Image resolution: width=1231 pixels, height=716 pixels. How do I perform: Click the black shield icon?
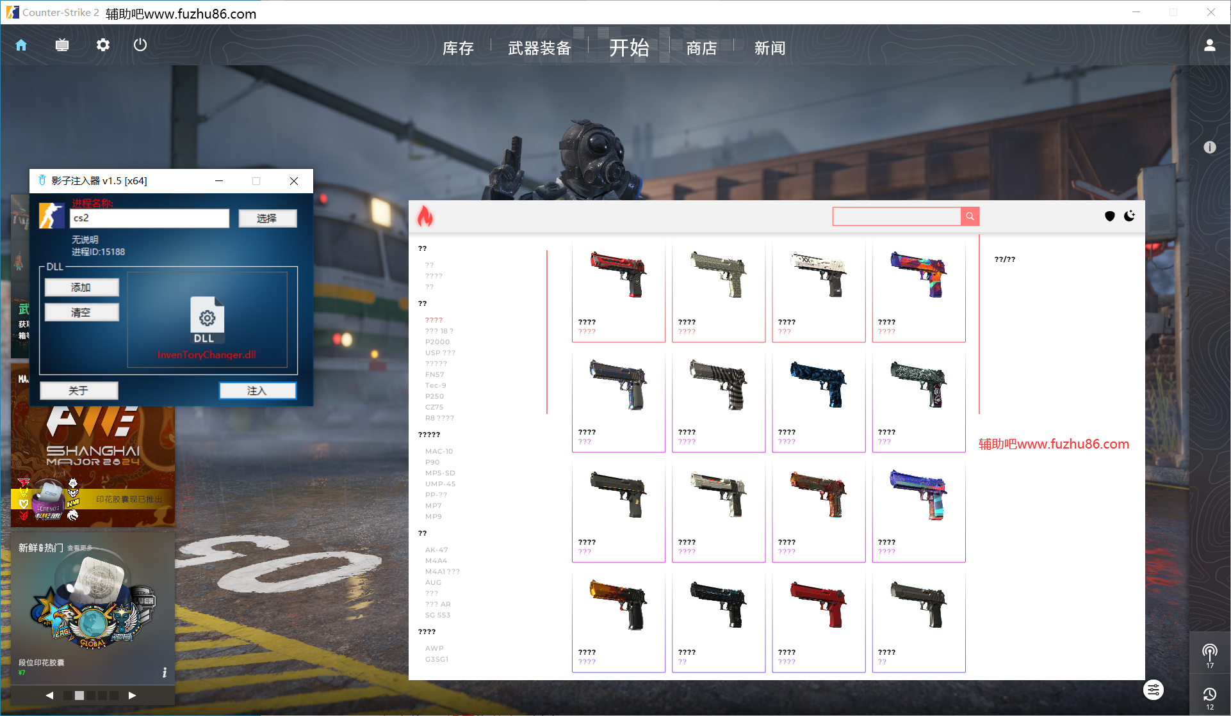click(1110, 216)
